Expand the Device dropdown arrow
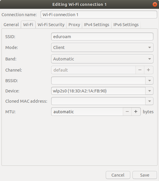The height and width of the screenshot is (181, 159). click(149, 91)
